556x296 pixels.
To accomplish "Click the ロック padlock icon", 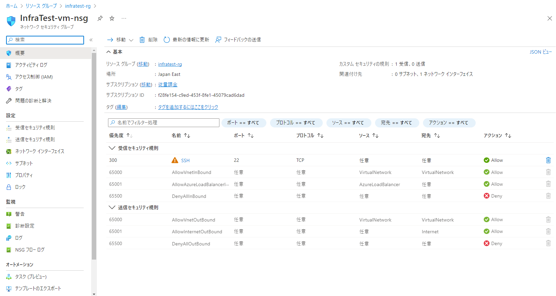I will point(9,187).
